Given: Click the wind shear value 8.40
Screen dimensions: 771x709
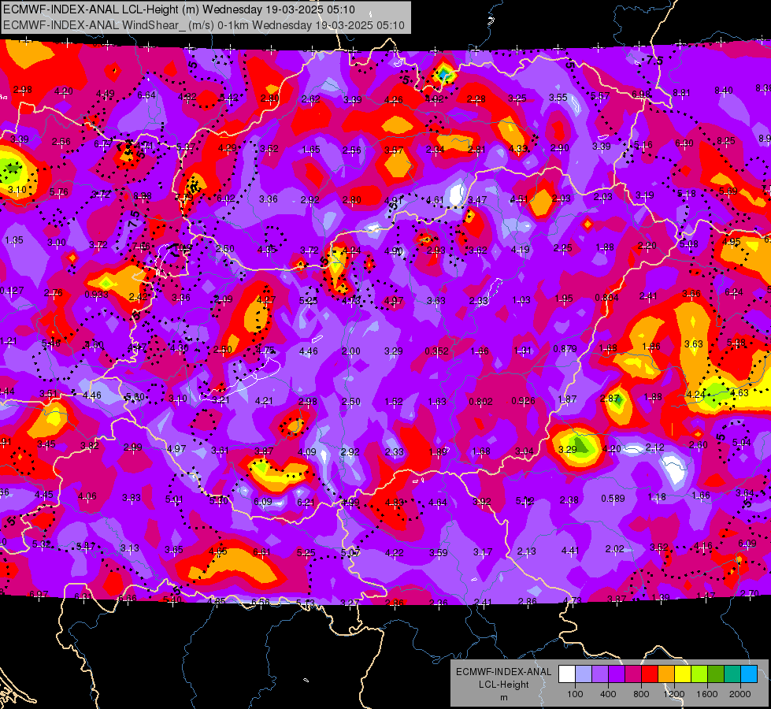Looking at the screenshot, I should click(x=723, y=91).
